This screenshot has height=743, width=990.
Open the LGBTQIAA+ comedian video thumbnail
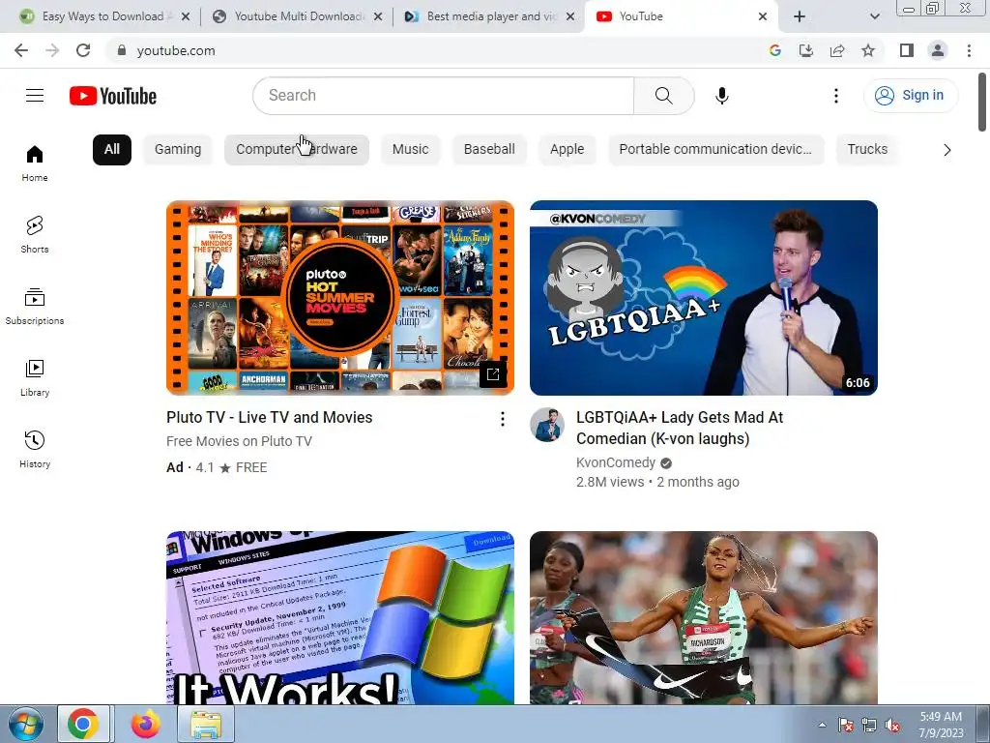[x=704, y=298]
